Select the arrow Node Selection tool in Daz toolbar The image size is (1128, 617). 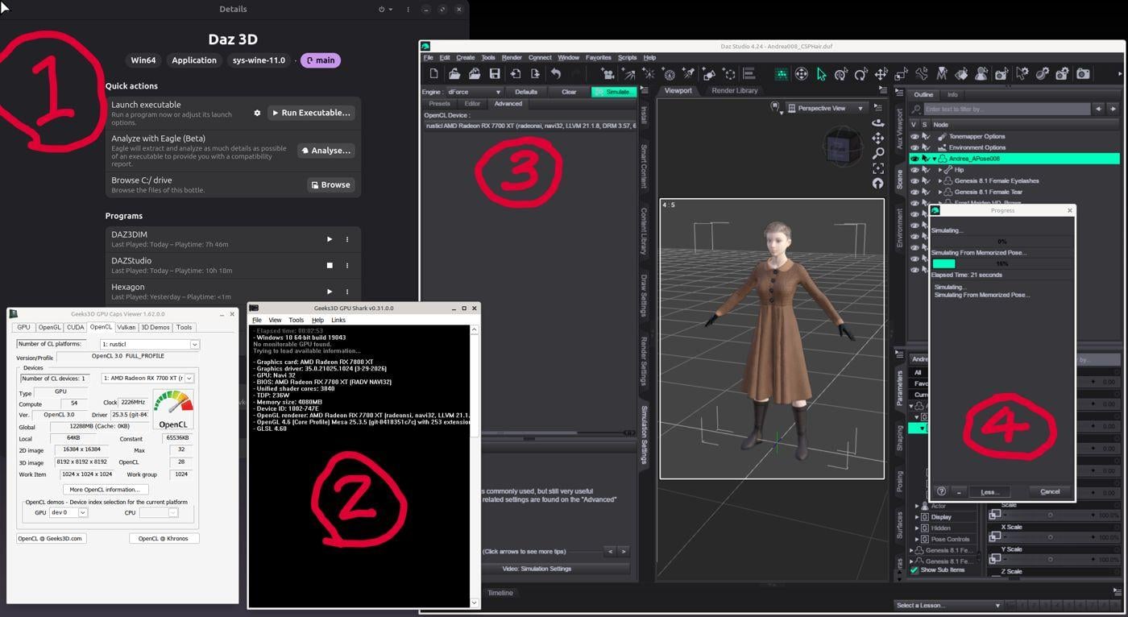click(821, 74)
